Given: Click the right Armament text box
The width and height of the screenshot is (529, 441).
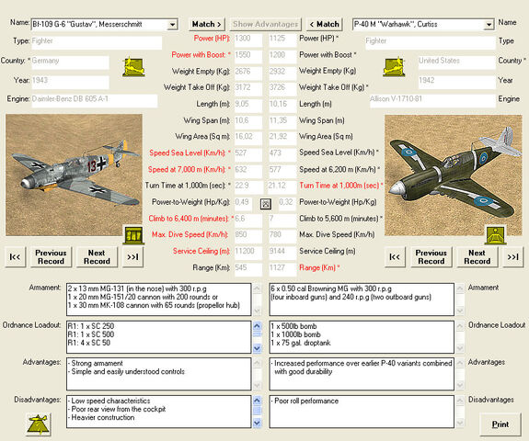Looking at the screenshot, I should coord(362,300).
